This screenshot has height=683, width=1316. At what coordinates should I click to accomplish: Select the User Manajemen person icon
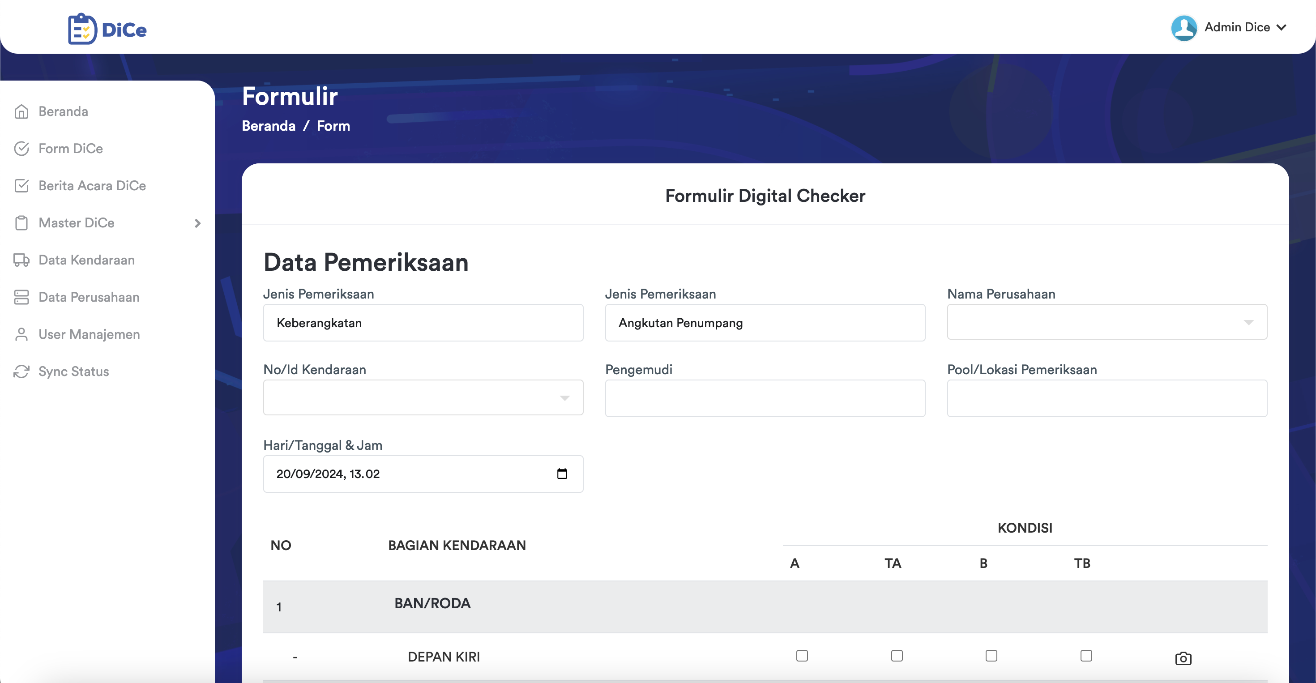pos(21,334)
